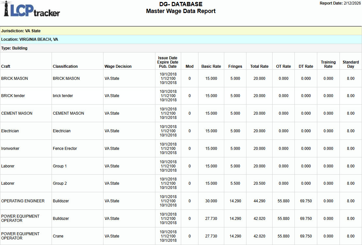362x245 pixels.
Task: Click the 5.500 fringes value for Group 2
Action: [x=235, y=183]
